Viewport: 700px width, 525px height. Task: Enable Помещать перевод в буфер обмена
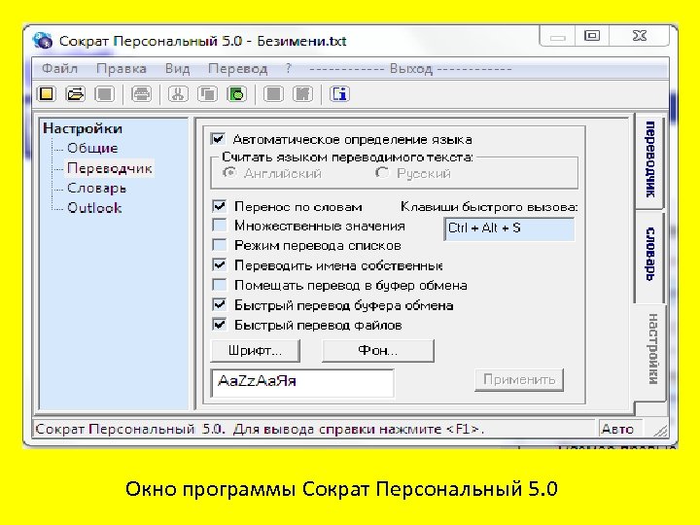[x=219, y=284]
